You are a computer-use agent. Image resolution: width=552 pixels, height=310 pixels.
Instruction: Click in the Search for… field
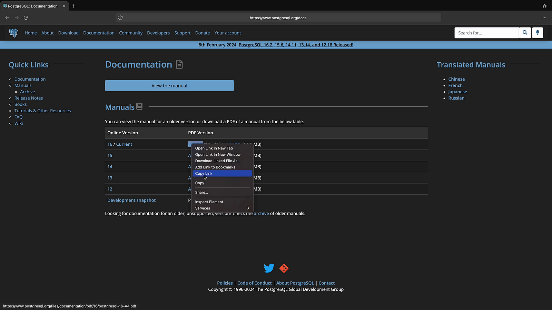(x=486, y=33)
